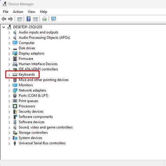Expand Universal Serial Bus controllers chevron
Viewport: 166px width, 166px height.
click(x=9, y=143)
